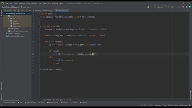Open Python Console tool window

(x=52, y=103)
